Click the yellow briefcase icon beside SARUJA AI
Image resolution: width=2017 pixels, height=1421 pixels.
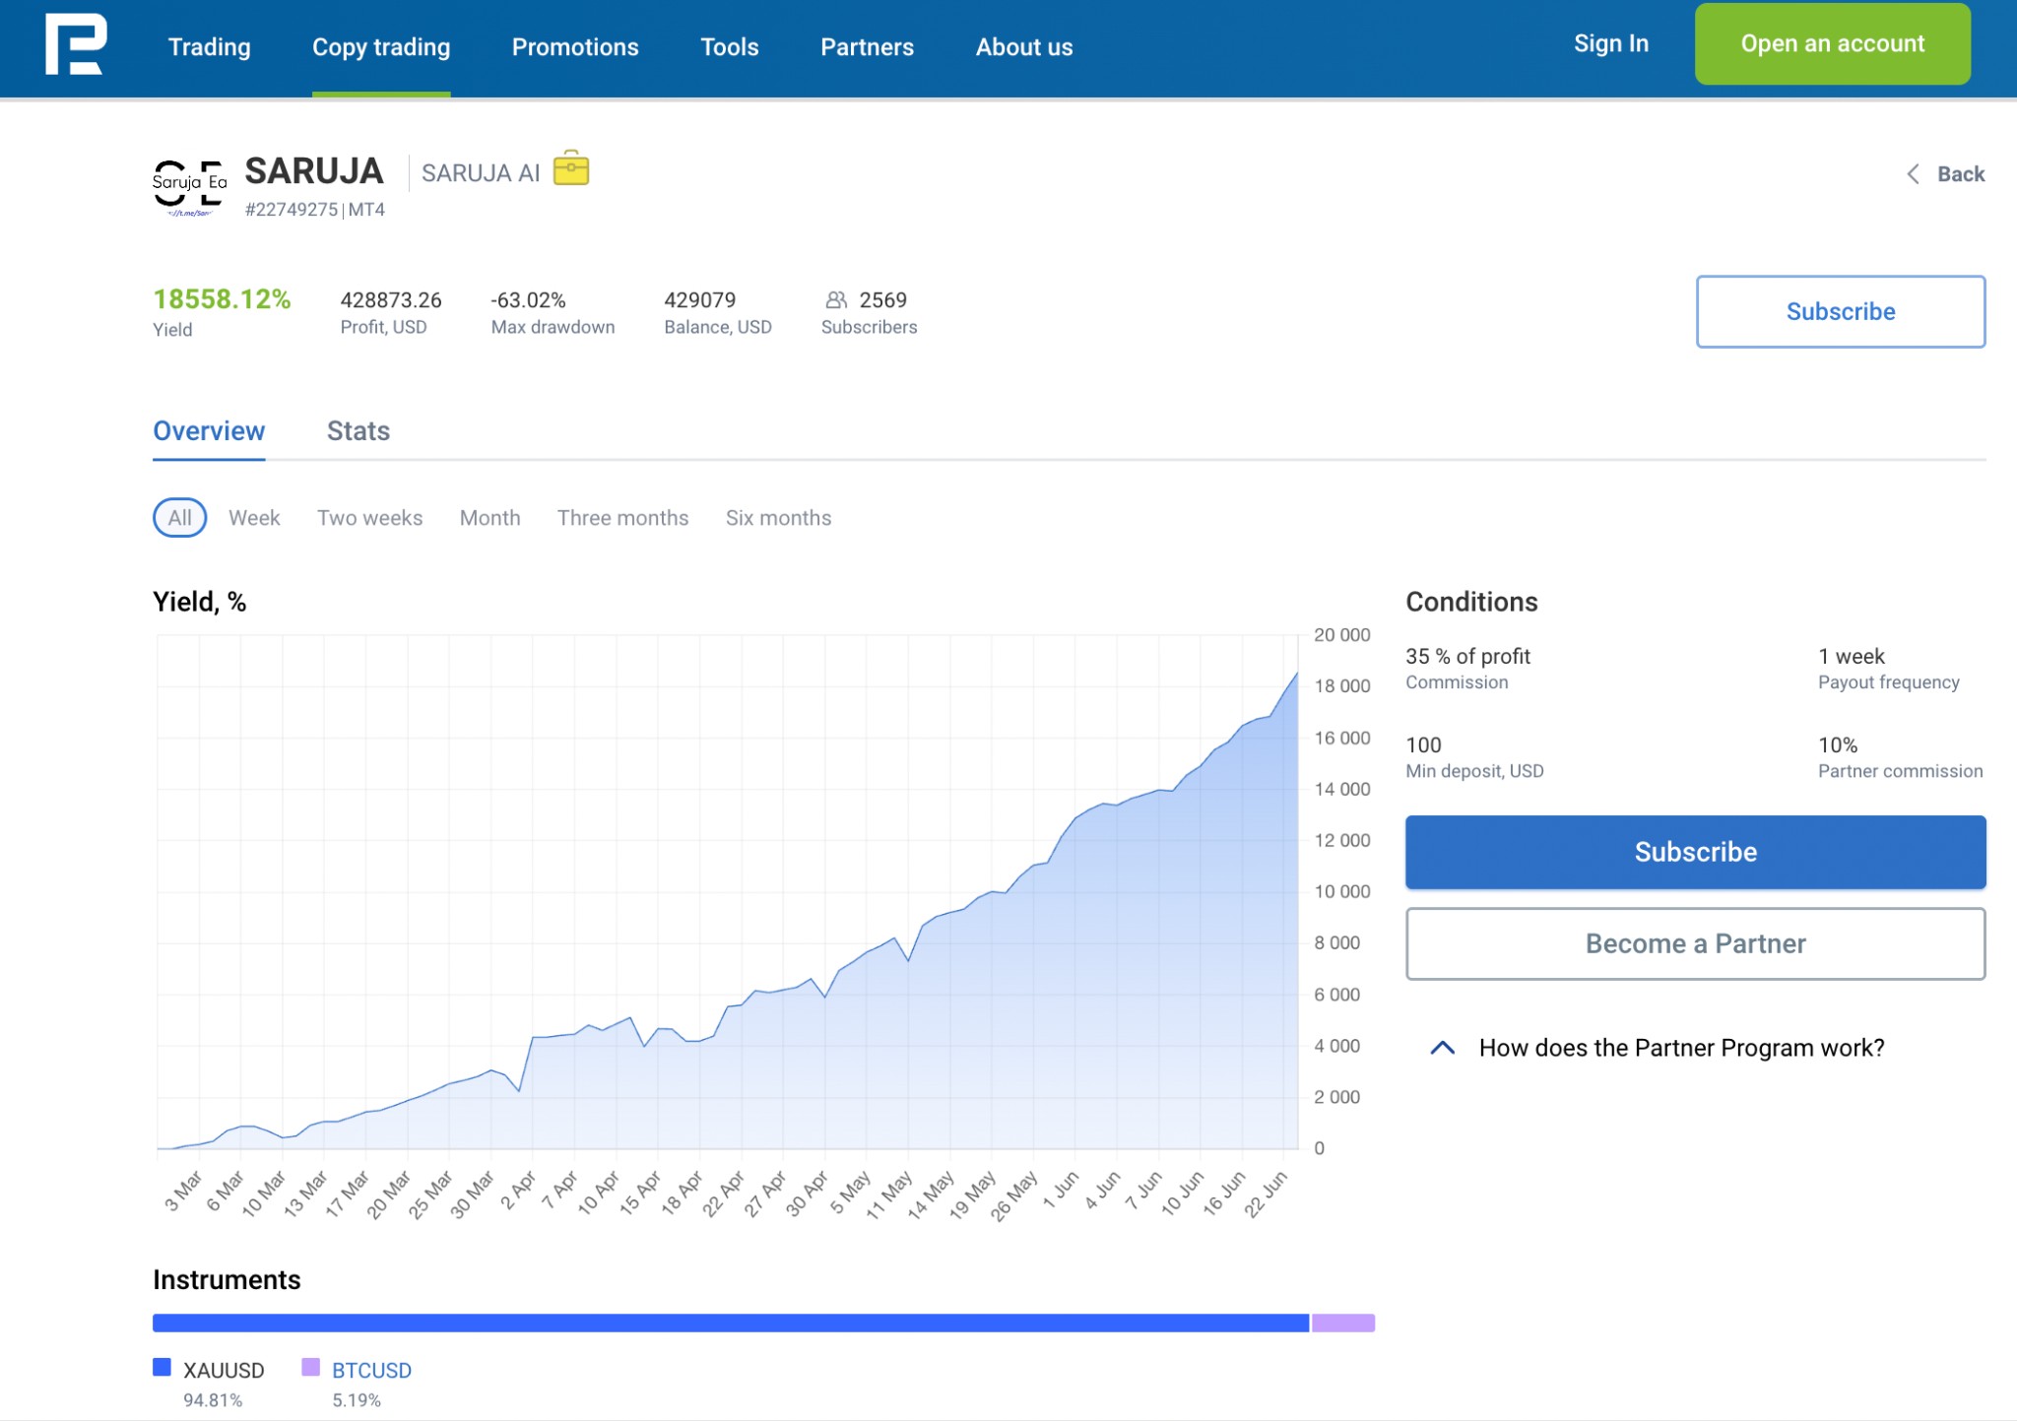571,168
